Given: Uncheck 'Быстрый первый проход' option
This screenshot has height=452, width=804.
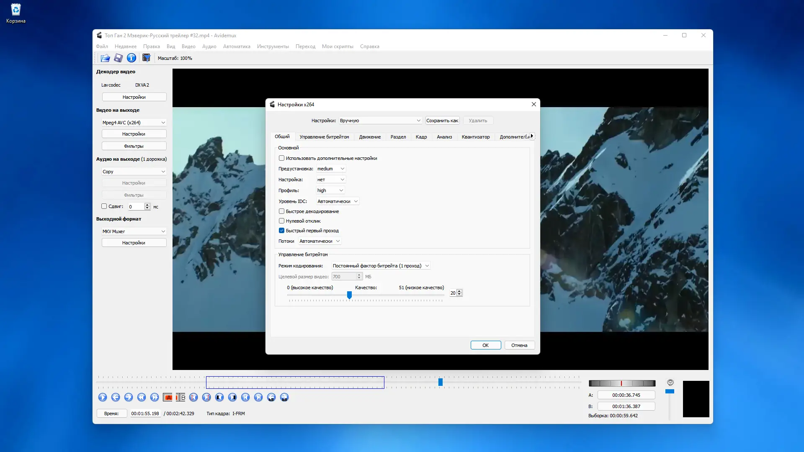Looking at the screenshot, I should [282, 231].
